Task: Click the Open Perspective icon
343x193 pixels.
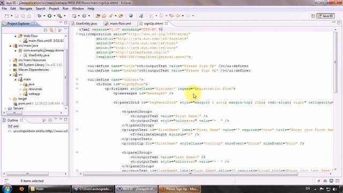Action: [x=313, y=16]
